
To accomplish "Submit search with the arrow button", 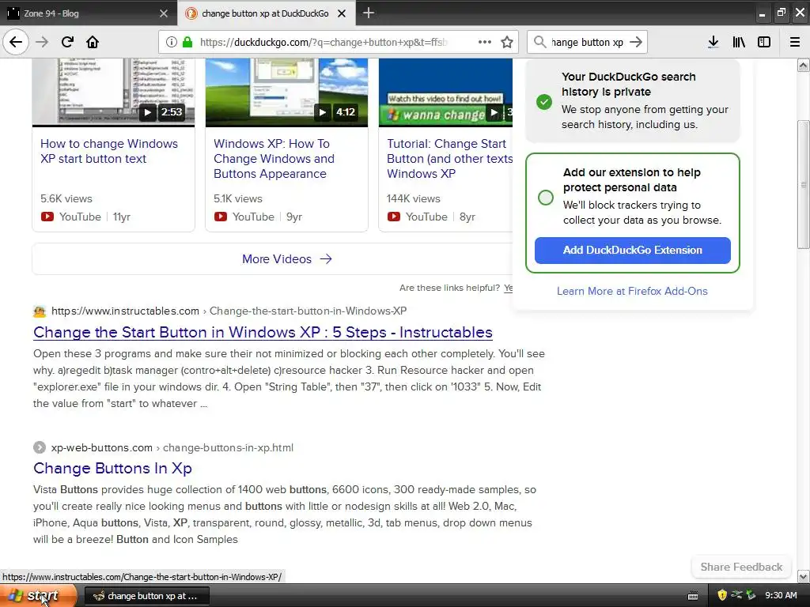I will pos(636,42).
